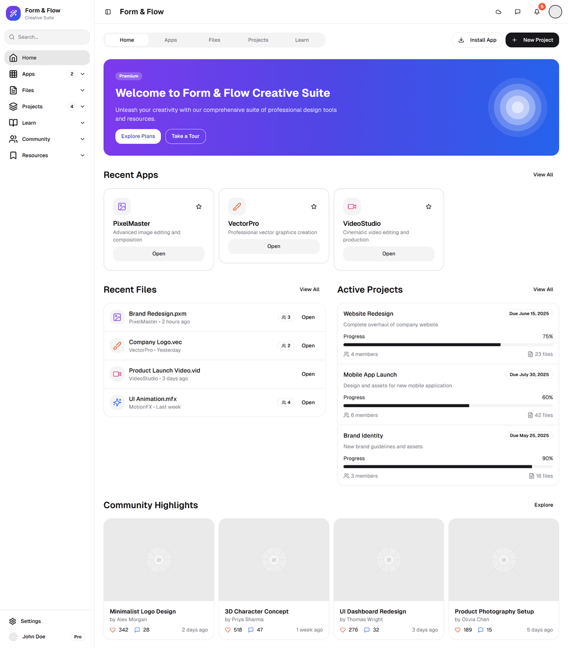Click the Brand Redesign.pxm file icon

117,317
